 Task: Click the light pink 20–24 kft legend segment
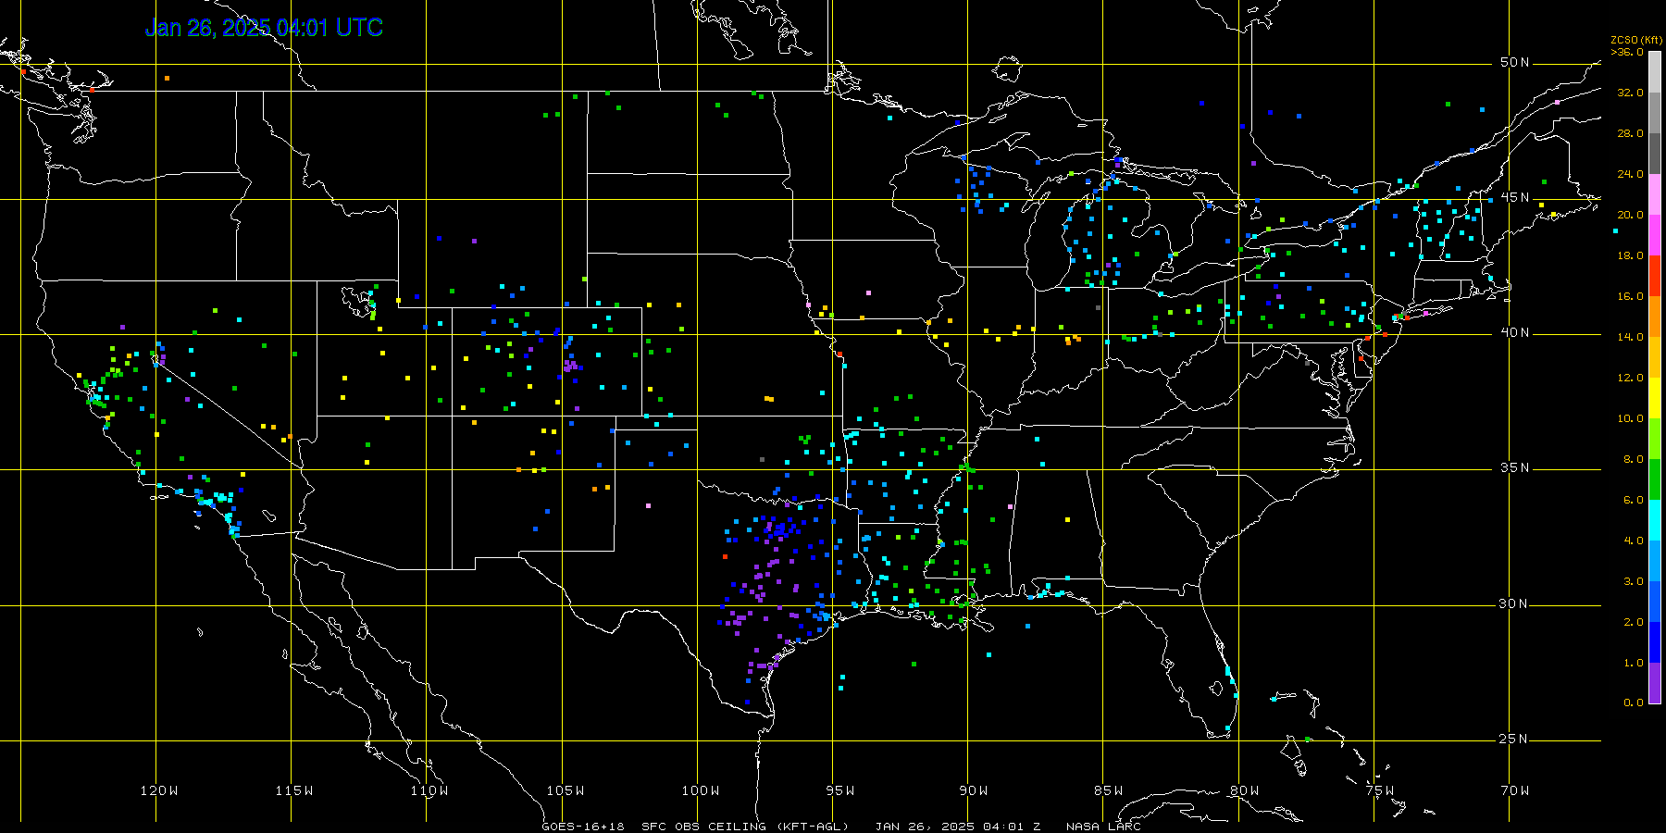(1655, 194)
